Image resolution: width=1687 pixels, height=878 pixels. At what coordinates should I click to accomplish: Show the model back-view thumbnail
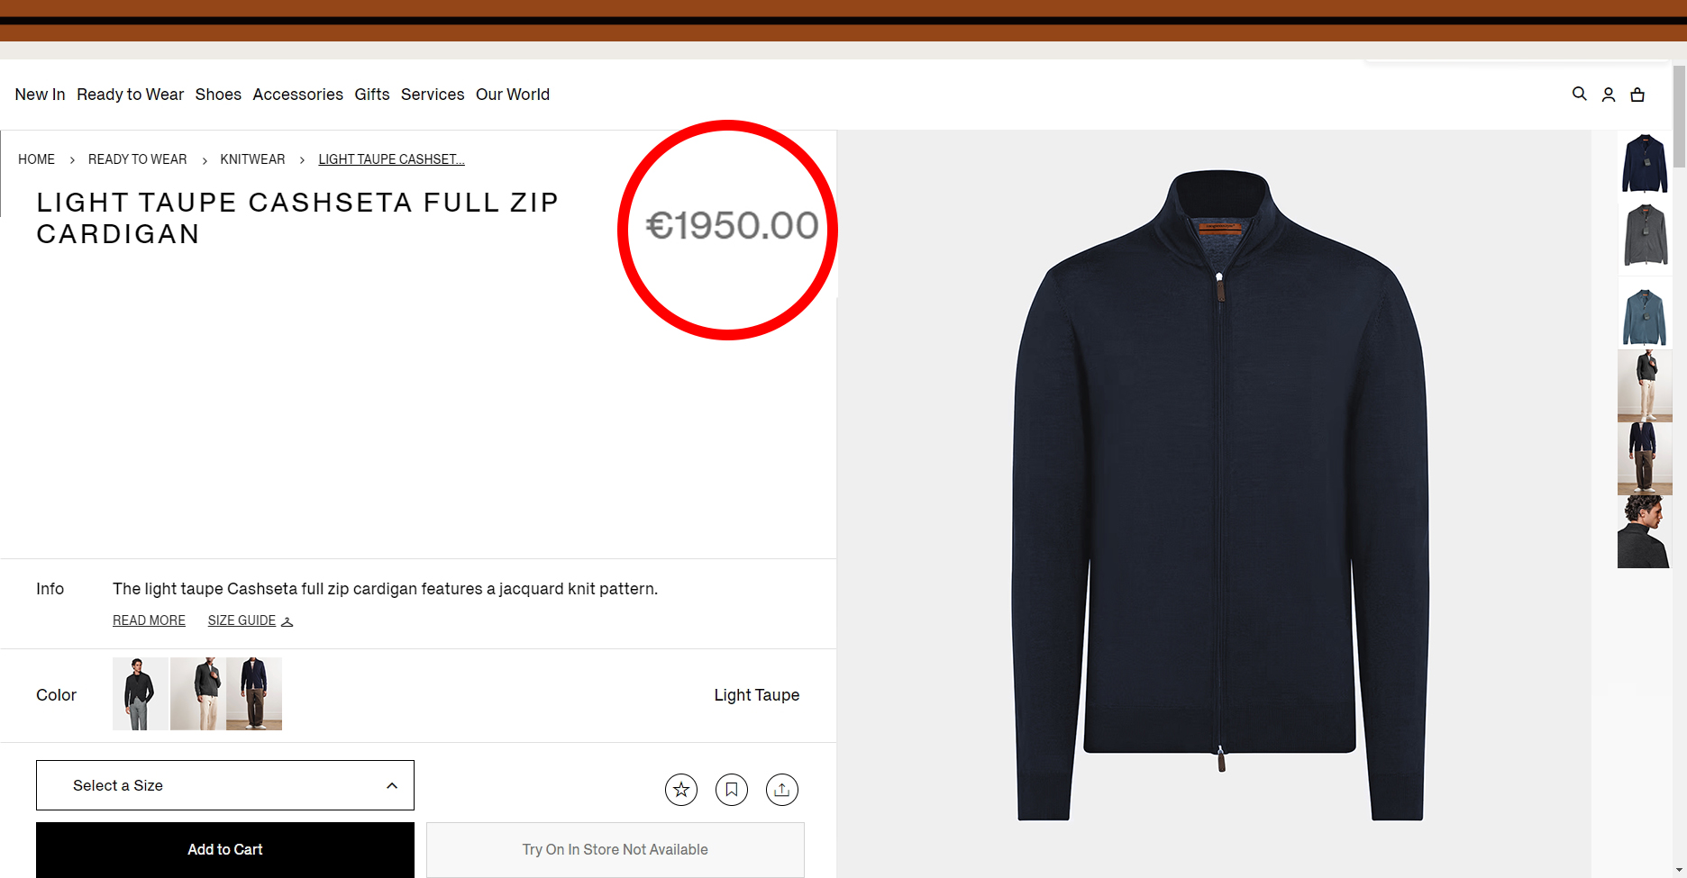pyautogui.click(x=1644, y=532)
